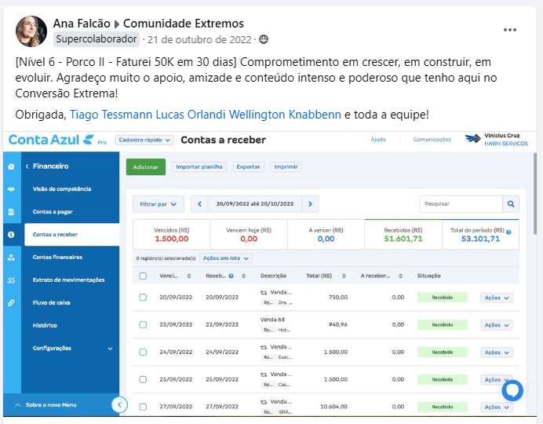
Task: Open Extrato de movimentações
Action: point(68,280)
